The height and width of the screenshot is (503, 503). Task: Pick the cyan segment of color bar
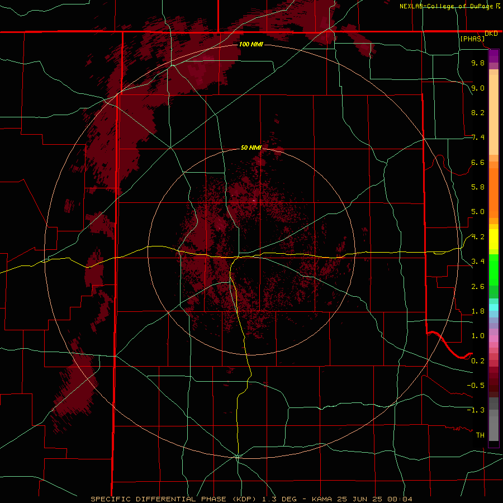[x=493, y=307]
